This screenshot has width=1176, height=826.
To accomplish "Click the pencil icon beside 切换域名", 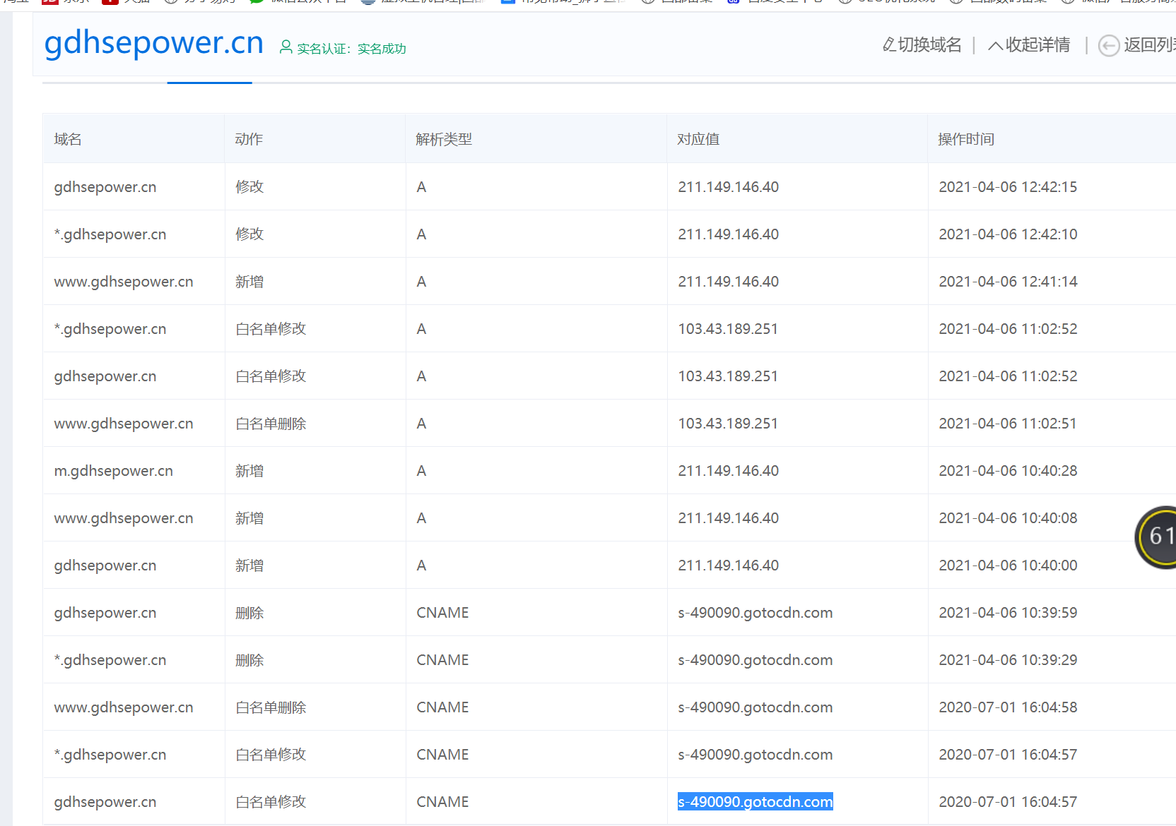I will pyautogui.click(x=888, y=44).
